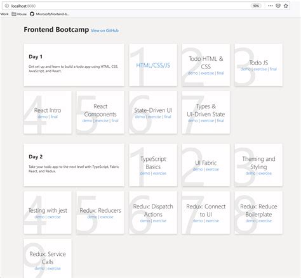Bookmark this page with the star icon
This screenshot has height=278, width=301.
[x=286, y=6]
